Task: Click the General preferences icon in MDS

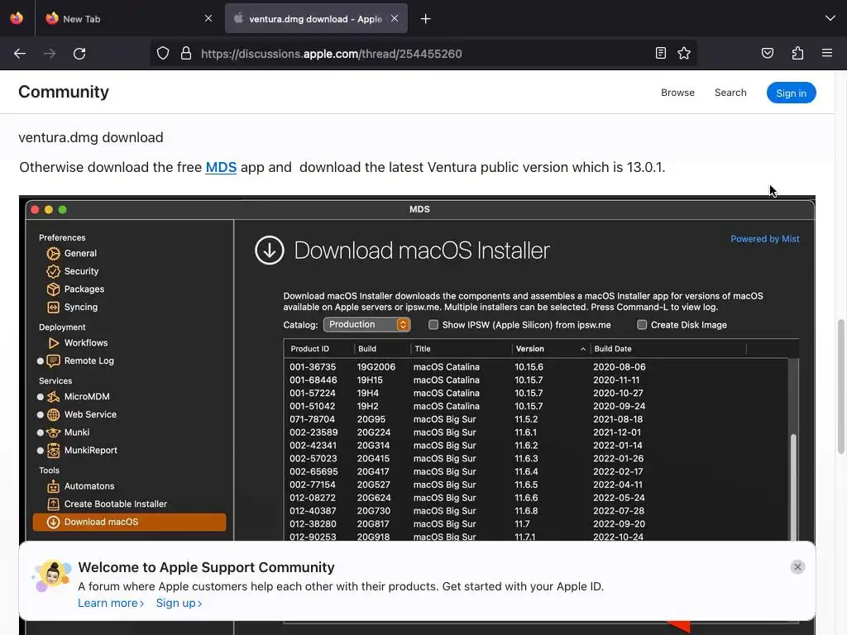Action: [x=53, y=253]
